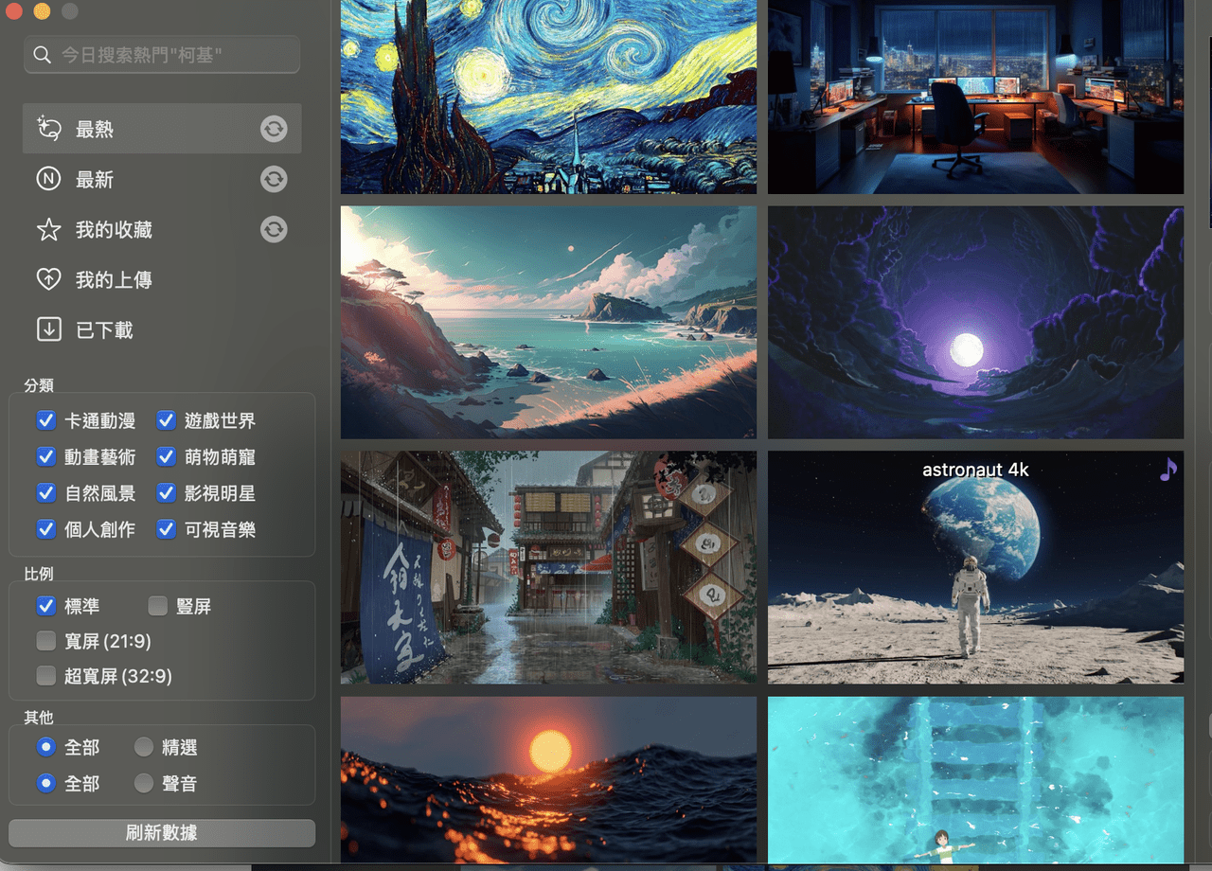Click the 刷新數據 button
The image size is (1212, 871).
tap(162, 833)
